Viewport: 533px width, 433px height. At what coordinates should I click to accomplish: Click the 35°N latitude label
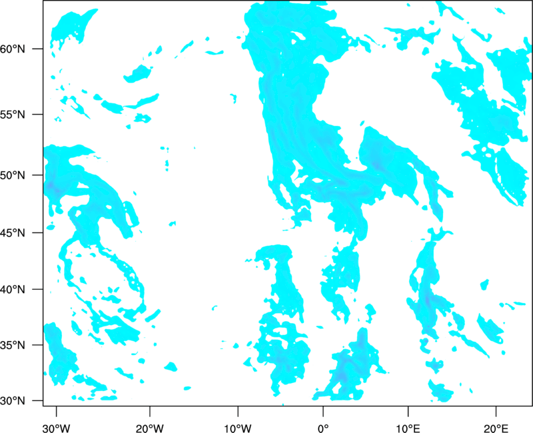click(x=13, y=345)
